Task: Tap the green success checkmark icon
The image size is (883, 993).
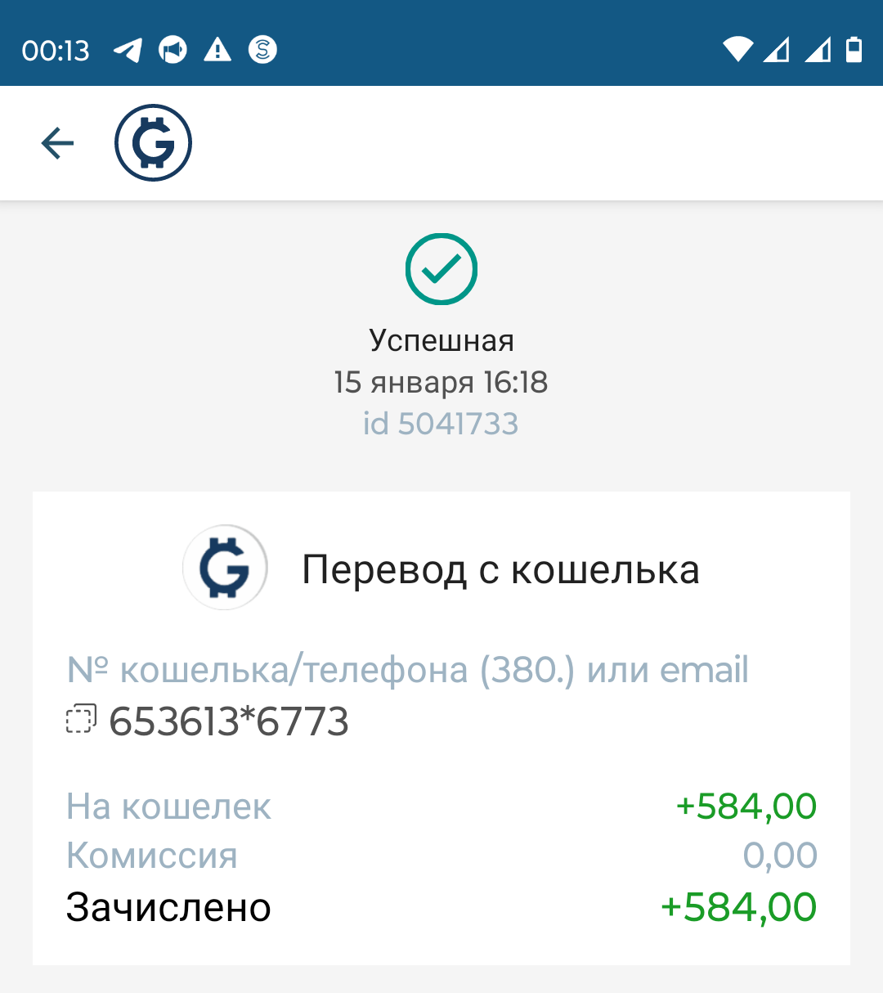Action: [441, 269]
